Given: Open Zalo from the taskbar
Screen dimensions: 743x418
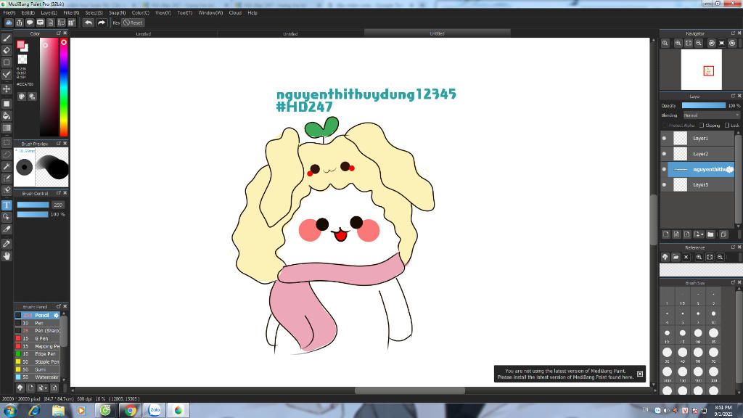Looking at the screenshot, I should pos(155,411).
